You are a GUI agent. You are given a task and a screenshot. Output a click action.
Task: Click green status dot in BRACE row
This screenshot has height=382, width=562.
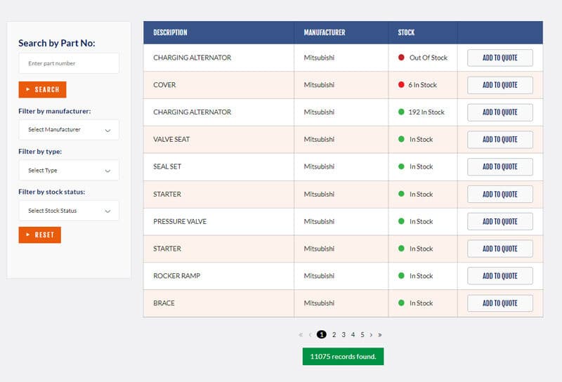point(401,303)
